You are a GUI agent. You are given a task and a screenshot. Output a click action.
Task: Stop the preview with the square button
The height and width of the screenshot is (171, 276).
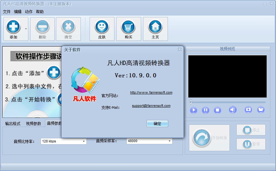click(x=218, y=110)
